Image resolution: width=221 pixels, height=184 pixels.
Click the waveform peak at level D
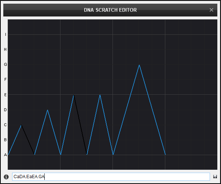pos(48,110)
